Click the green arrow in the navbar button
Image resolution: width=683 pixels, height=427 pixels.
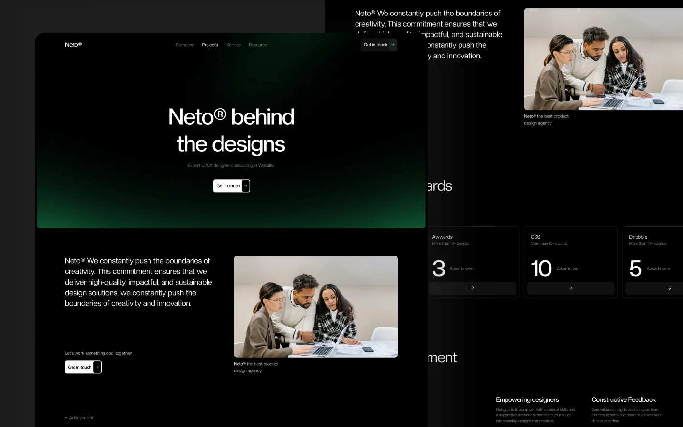[x=393, y=45]
